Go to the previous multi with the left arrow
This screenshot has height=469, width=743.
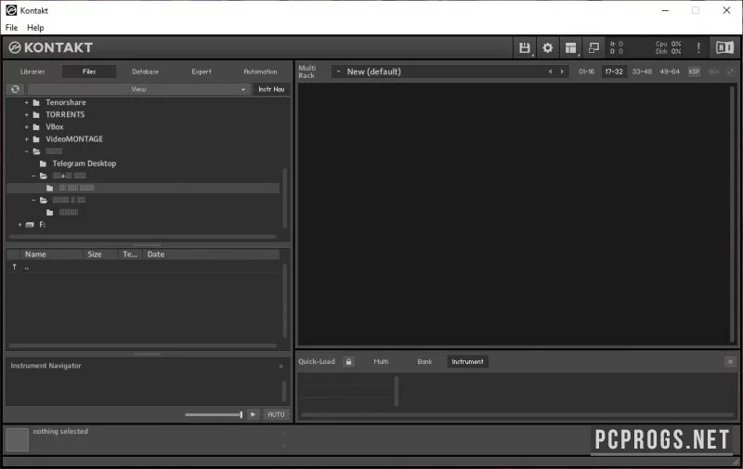point(550,72)
